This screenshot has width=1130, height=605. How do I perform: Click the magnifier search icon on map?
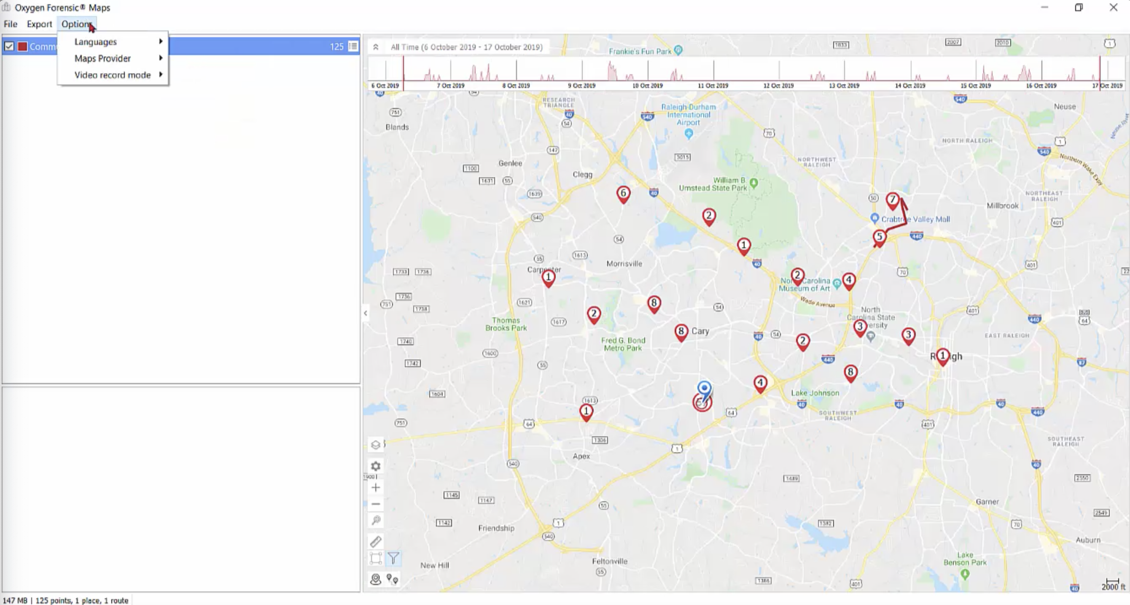376,520
